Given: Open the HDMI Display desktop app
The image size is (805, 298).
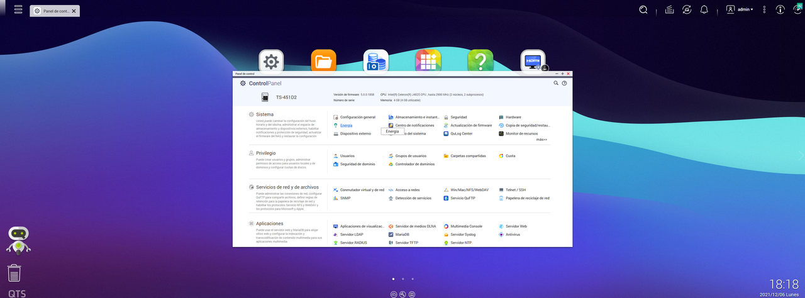Looking at the screenshot, I should coord(533,61).
